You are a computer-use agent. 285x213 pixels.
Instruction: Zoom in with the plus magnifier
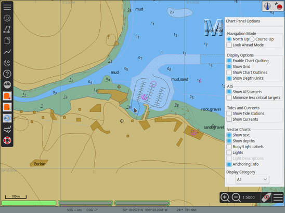click(225, 197)
